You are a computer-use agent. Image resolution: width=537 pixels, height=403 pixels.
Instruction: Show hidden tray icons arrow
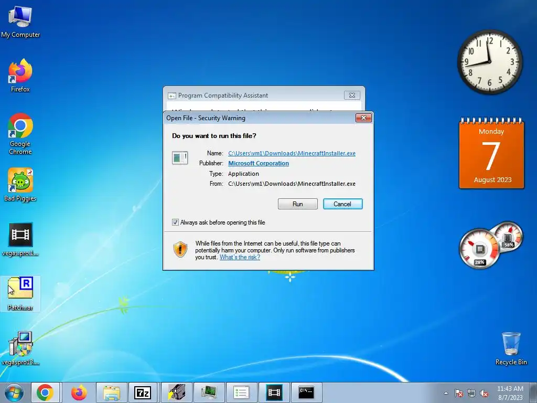coord(446,394)
